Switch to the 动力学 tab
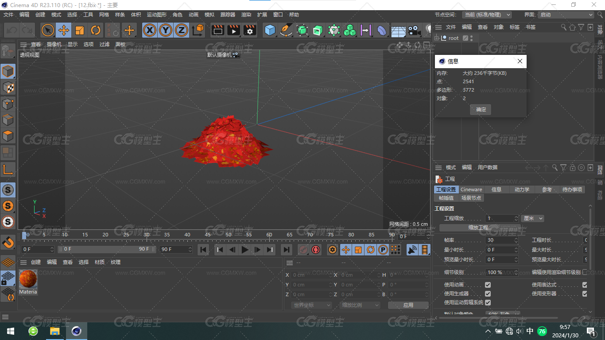 point(522,189)
